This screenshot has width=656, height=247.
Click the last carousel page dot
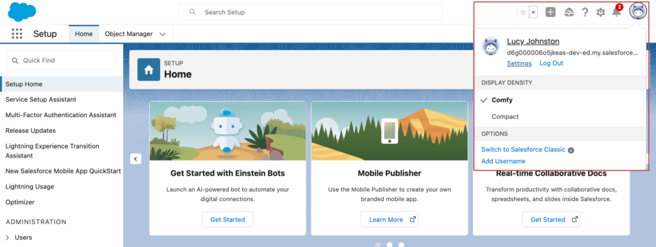(x=401, y=244)
